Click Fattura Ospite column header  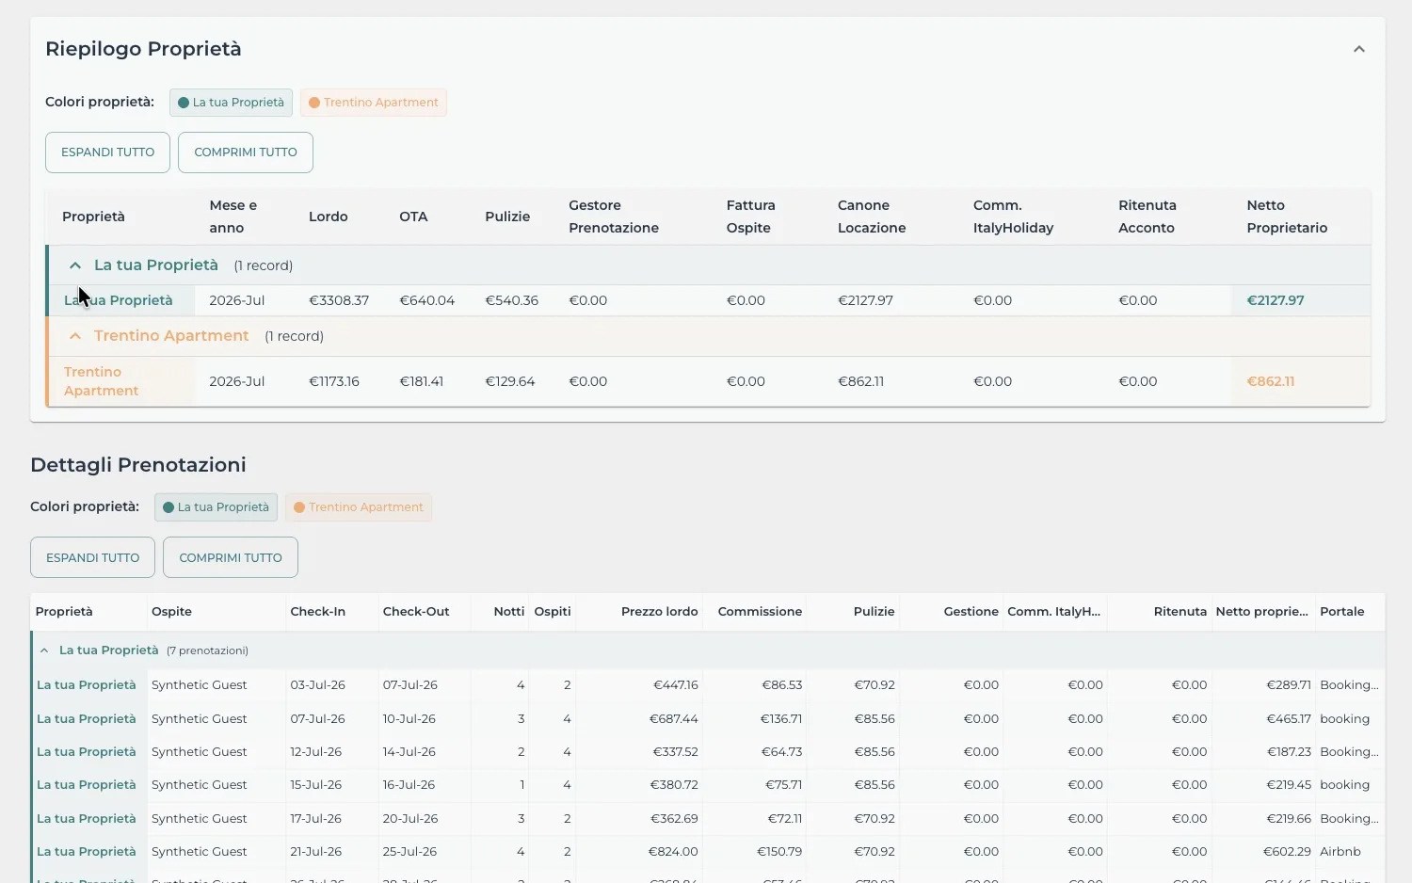coord(751,217)
